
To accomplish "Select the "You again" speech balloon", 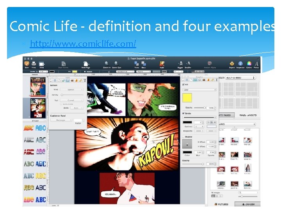I will point(110,193).
